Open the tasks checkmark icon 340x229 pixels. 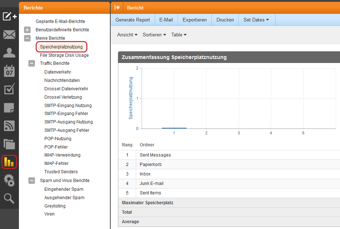(9, 89)
